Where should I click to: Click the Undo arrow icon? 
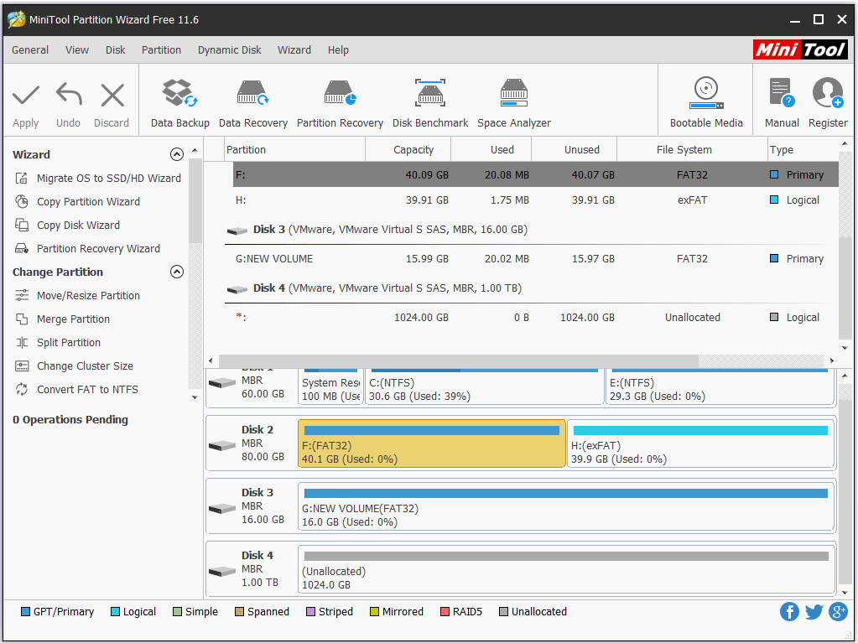[x=69, y=94]
